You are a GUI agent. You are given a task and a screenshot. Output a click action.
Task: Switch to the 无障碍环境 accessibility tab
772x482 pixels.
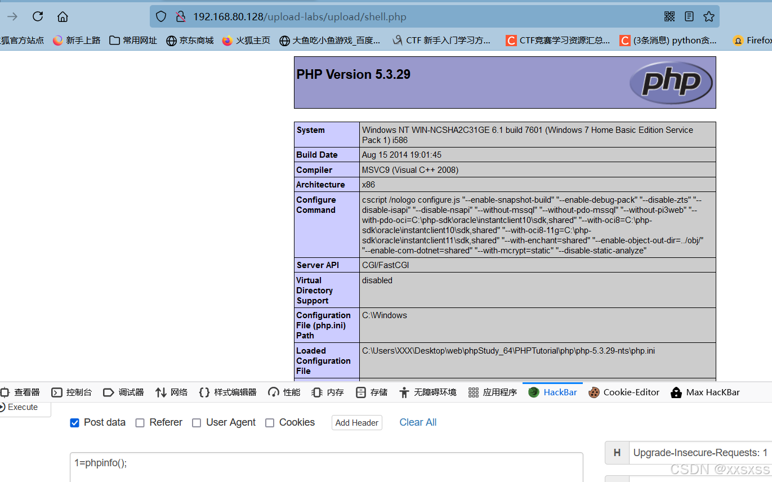point(428,392)
